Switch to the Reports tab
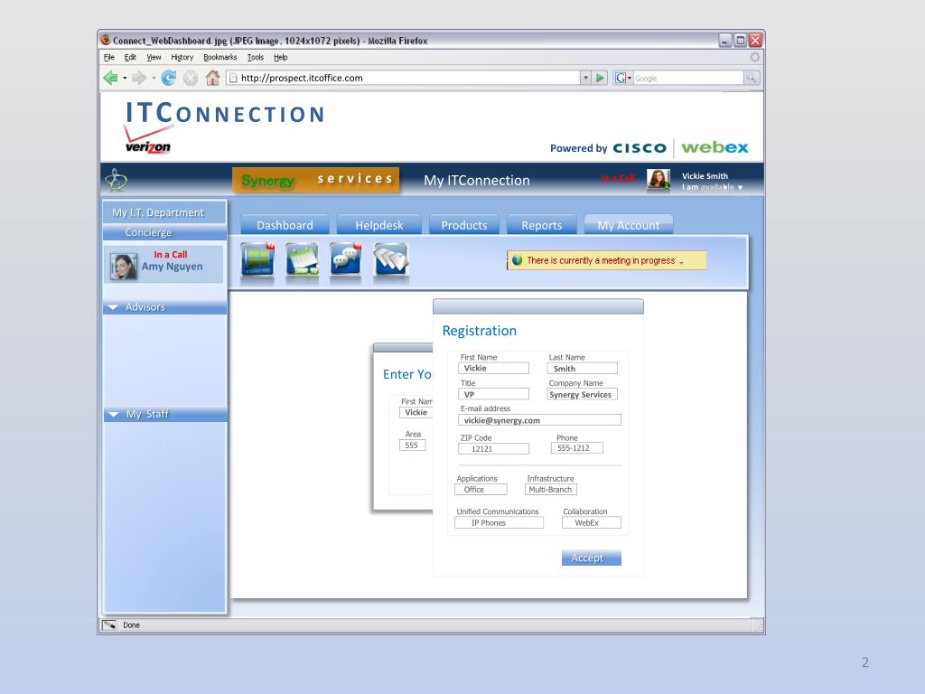The height and width of the screenshot is (694, 925). [542, 225]
